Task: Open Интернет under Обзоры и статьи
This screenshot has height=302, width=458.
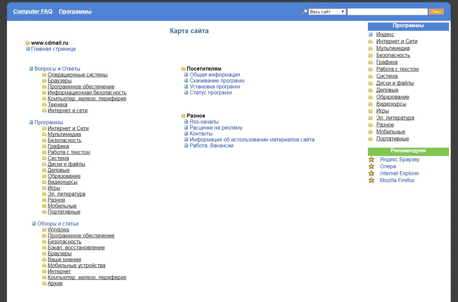Action: point(59,272)
